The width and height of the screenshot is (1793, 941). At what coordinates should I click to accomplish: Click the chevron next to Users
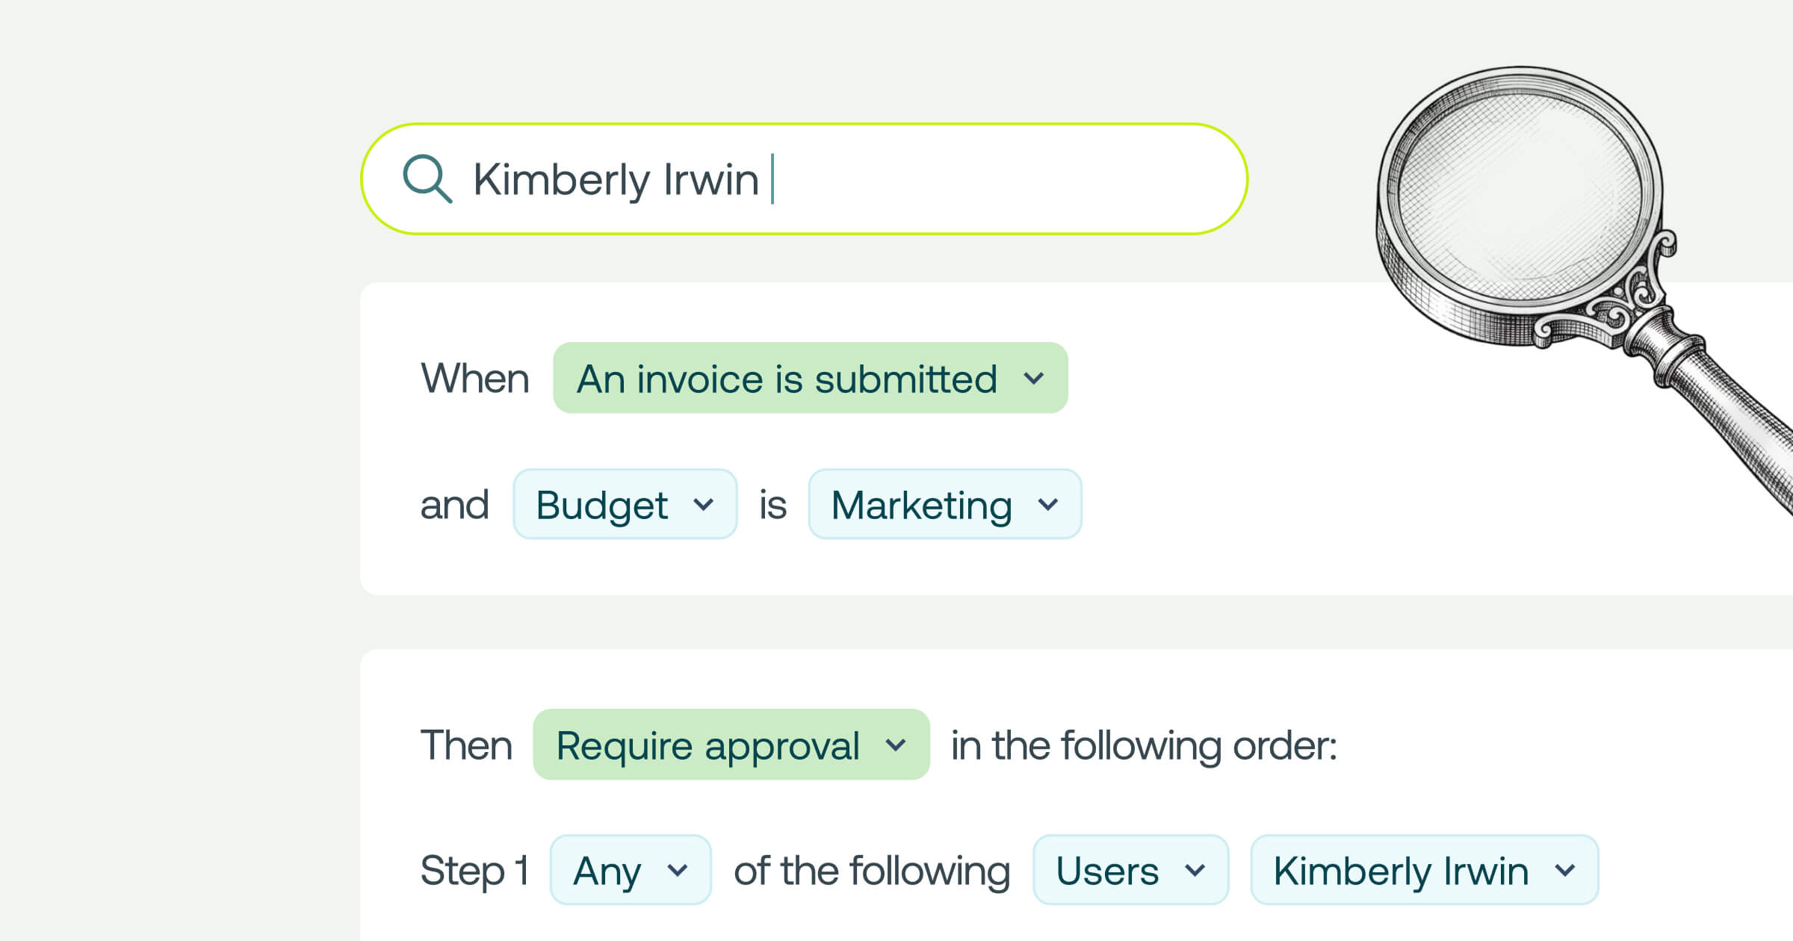click(x=1195, y=871)
